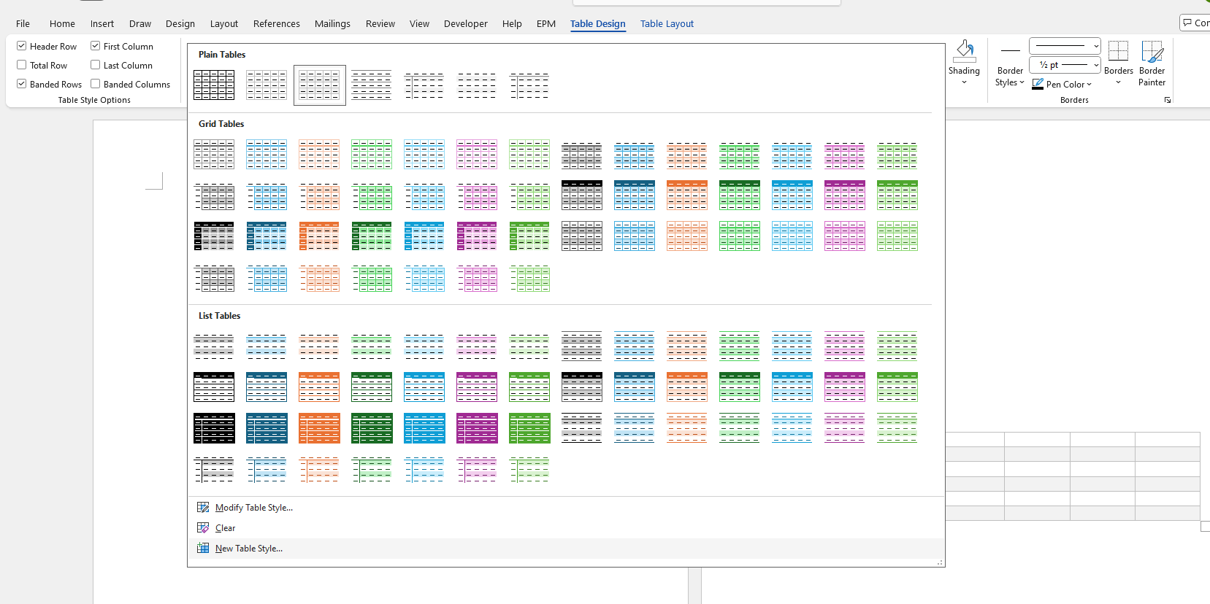Enable the Banded Columns checkbox
Screen dimensions: 1210x604
(x=96, y=84)
